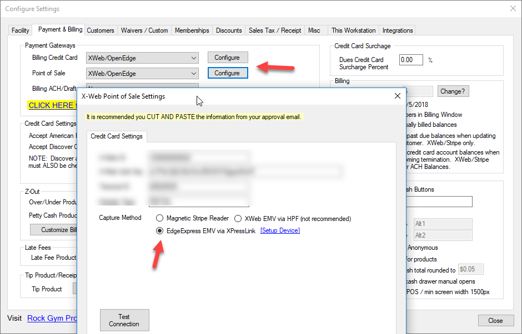
Task: Open the Sales Tax / Receipt tab
Action: [x=275, y=30]
